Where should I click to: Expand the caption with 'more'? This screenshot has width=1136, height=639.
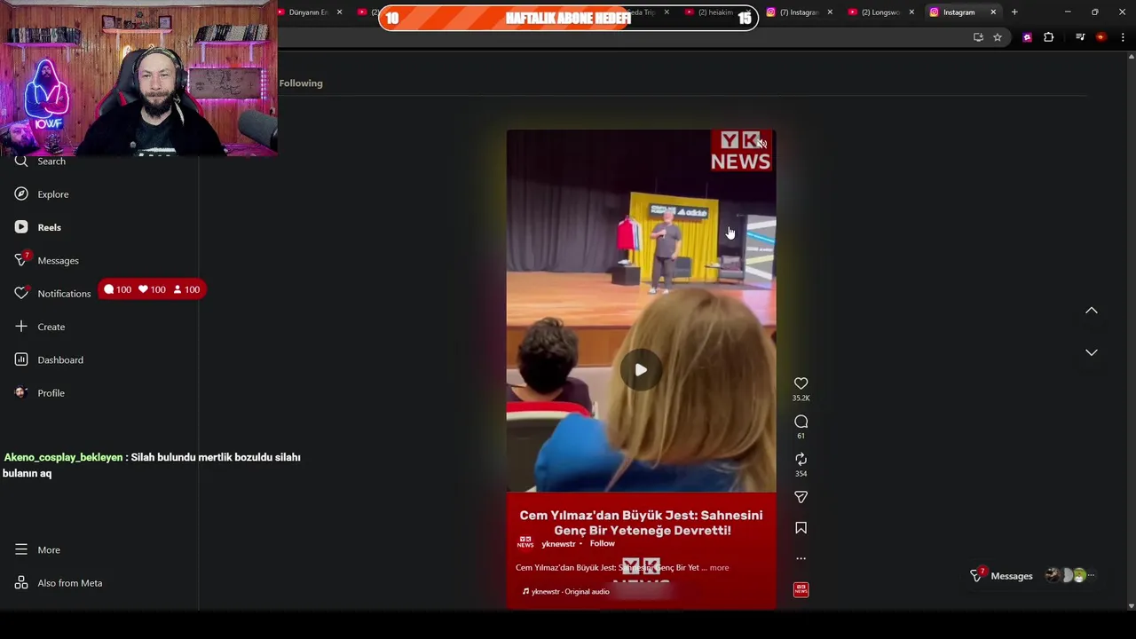719,568
